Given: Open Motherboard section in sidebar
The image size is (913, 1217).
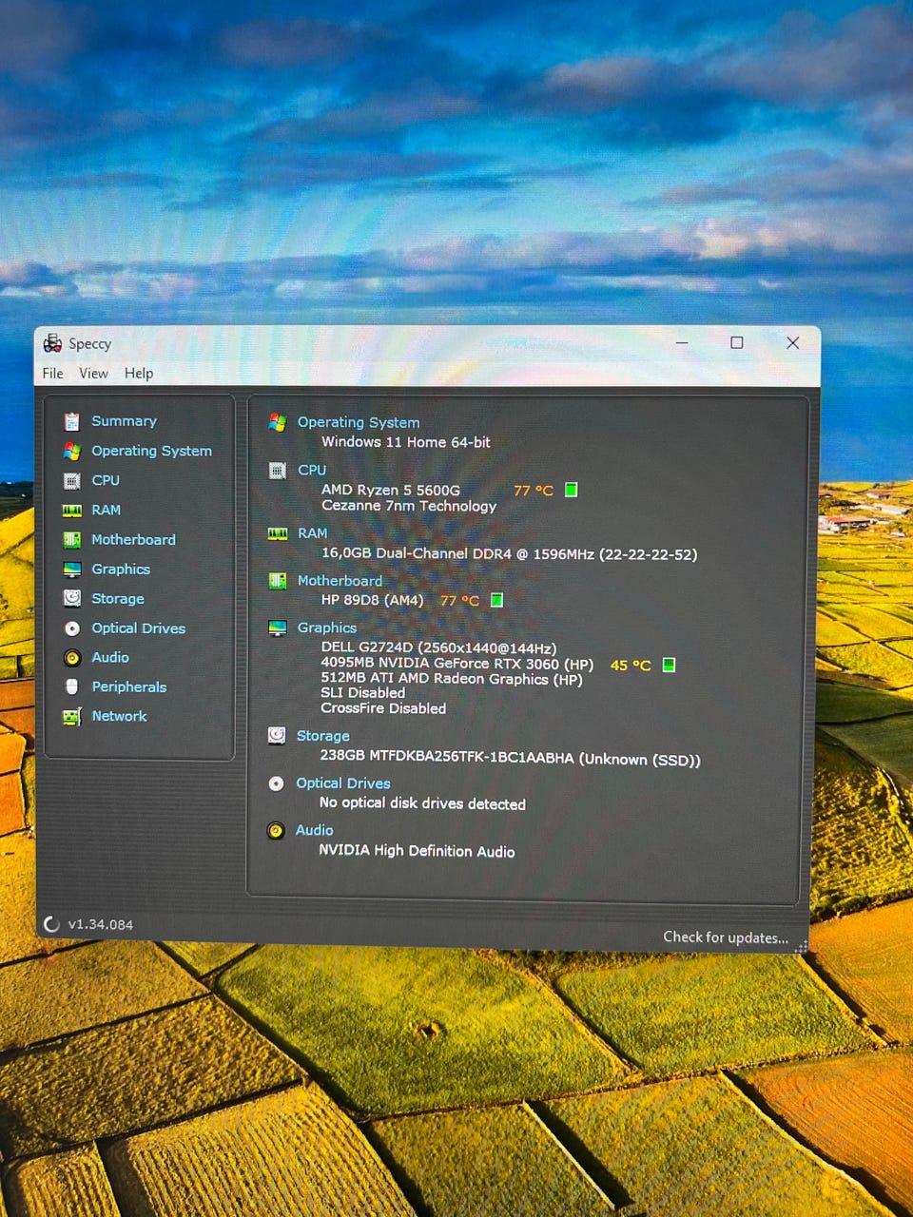Looking at the screenshot, I should [133, 539].
